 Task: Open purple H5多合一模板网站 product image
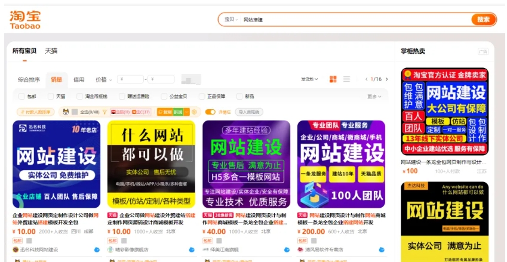[x=247, y=164]
